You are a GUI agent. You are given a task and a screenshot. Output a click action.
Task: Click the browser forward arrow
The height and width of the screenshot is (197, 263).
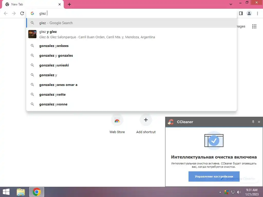pyautogui.click(x=14, y=13)
